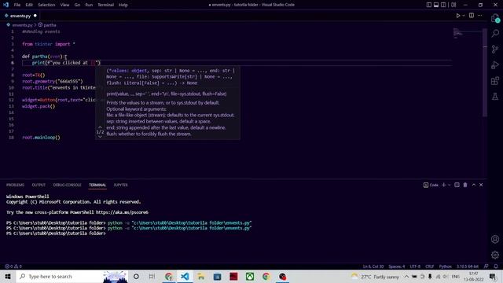Open the Accounts menu icon
Viewport: 503px width, 283px height.
(495, 239)
